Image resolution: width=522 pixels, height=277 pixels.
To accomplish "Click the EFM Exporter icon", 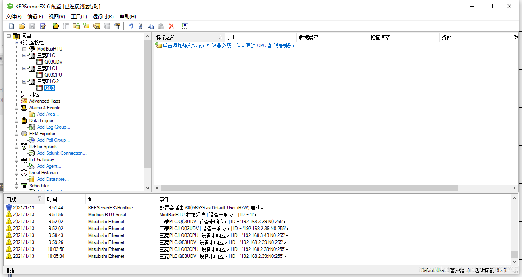I will pos(24,134).
